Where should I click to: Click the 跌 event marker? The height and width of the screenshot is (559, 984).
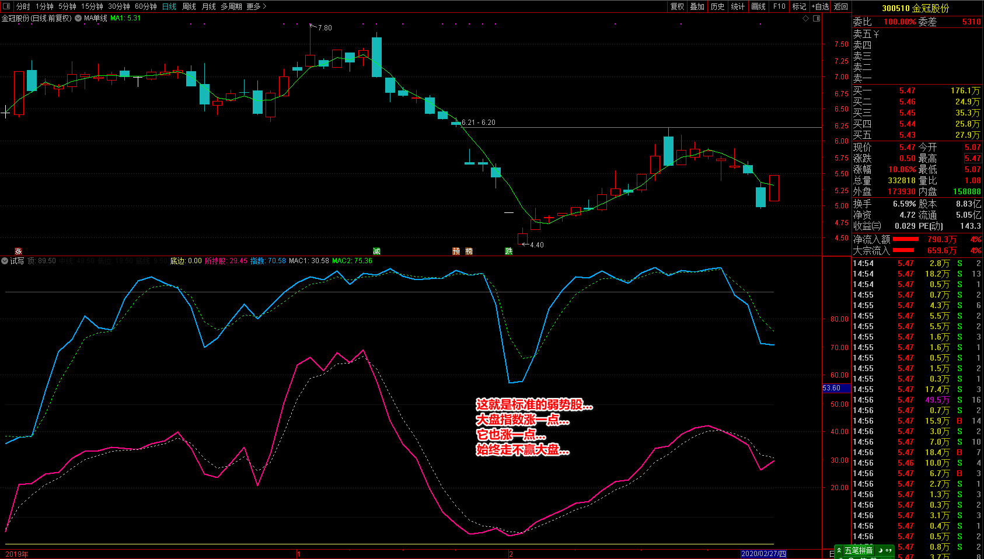click(509, 251)
